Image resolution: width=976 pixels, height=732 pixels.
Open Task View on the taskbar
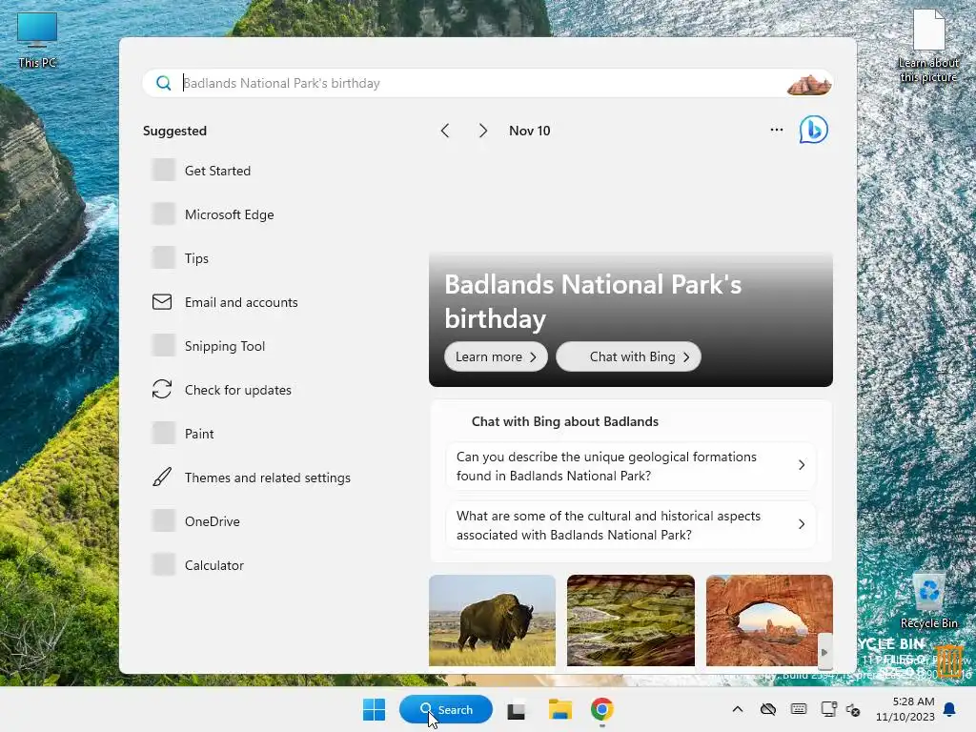click(516, 710)
